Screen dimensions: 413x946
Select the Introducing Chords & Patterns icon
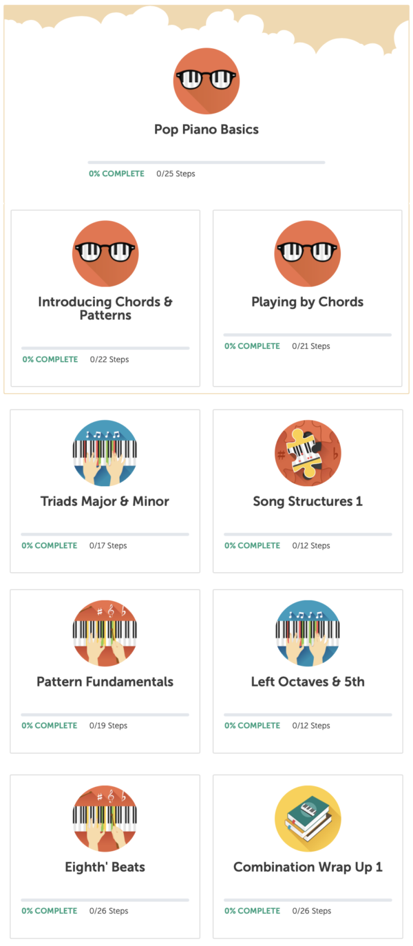[x=105, y=253]
